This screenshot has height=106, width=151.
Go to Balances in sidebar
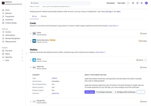(x=8, y=13)
